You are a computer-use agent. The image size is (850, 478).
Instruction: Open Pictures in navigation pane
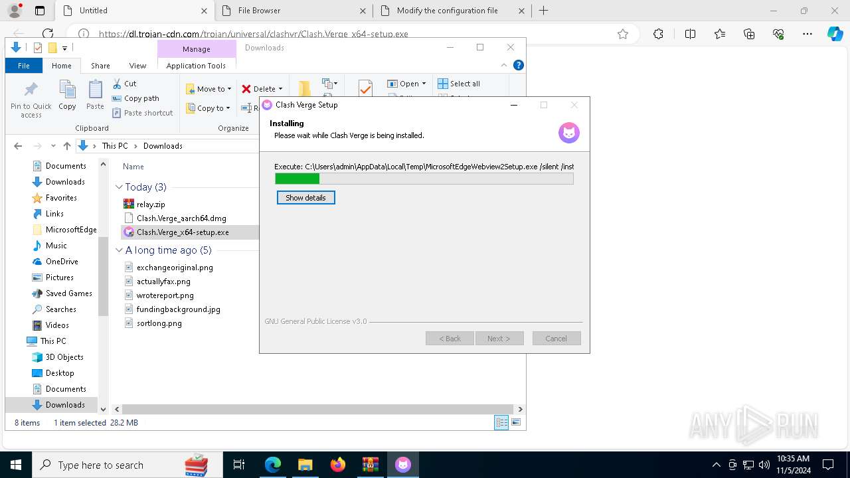click(59, 278)
